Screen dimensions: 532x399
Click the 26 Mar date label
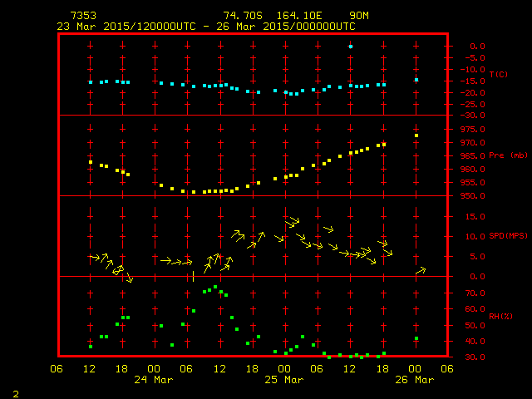[415, 380]
